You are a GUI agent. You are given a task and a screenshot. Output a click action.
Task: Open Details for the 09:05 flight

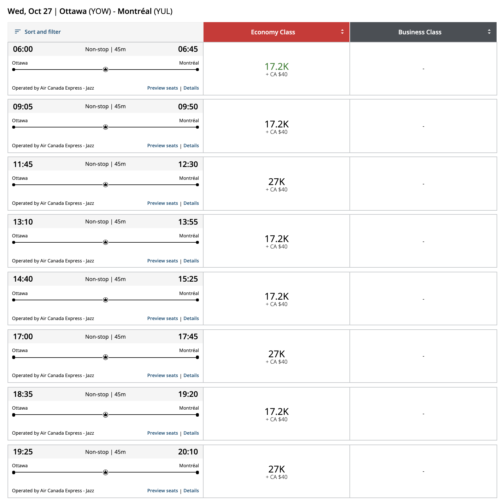[191, 146]
